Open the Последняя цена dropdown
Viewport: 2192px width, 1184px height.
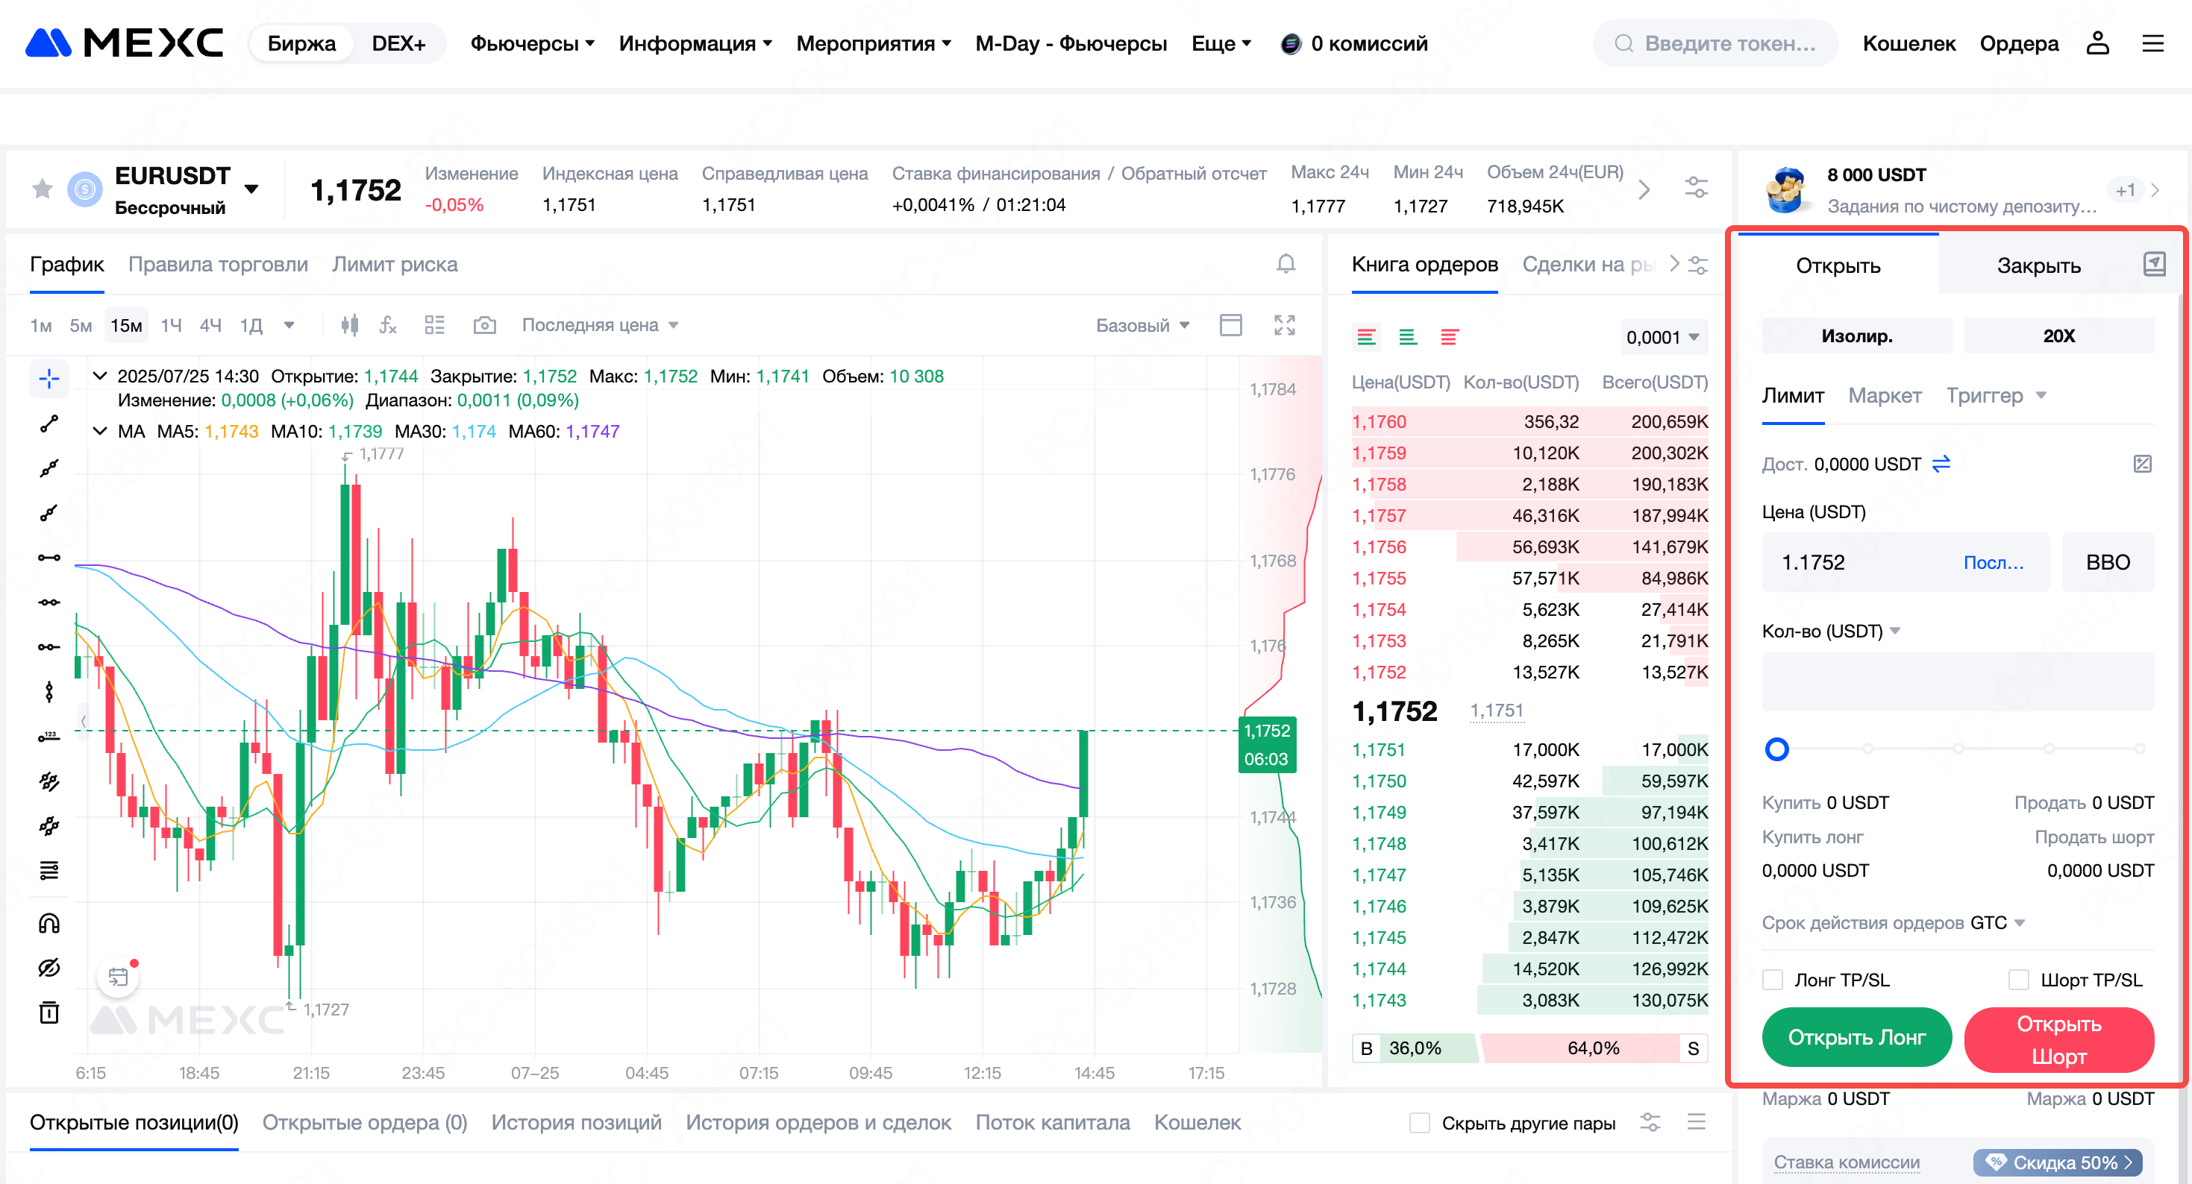[600, 325]
